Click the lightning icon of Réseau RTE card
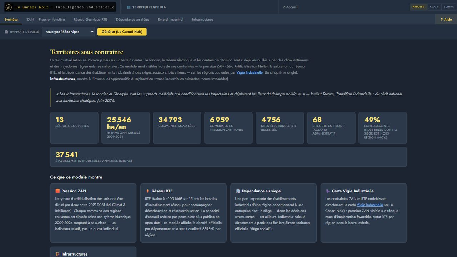The width and height of the screenshot is (457, 257). tap(147, 191)
